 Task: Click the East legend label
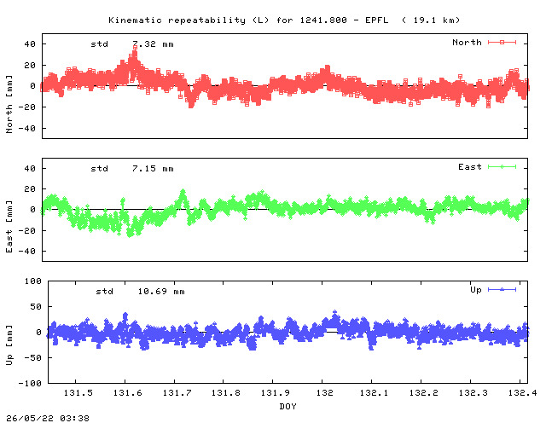[x=470, y=167]
